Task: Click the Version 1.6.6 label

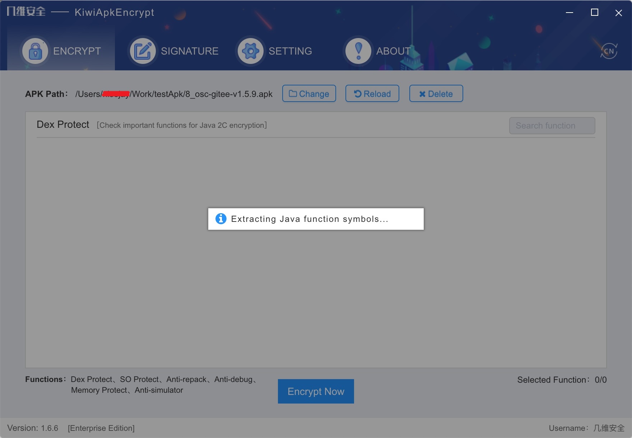Action: click(x=33, y=428)
